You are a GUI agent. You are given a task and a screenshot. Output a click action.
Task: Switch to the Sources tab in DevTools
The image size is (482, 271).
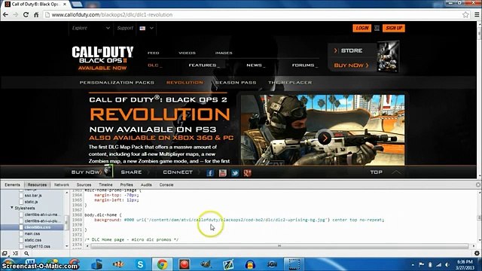click(84, 184)
